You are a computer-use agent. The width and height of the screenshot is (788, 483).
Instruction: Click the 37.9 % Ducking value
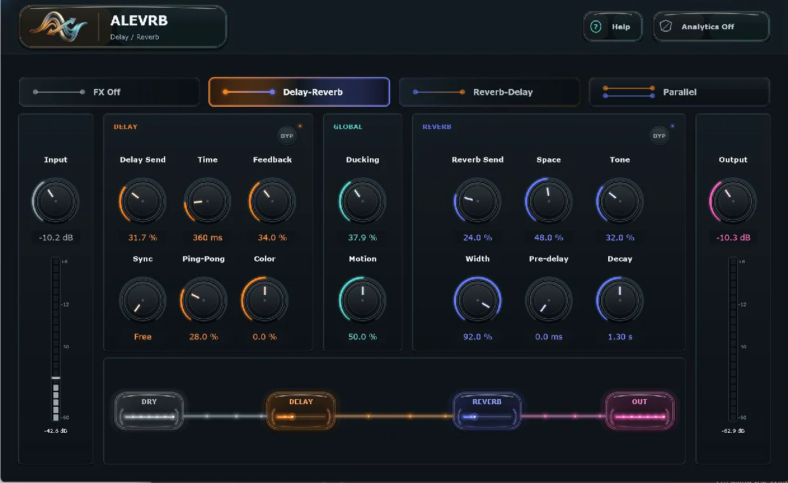pos(362,238)
